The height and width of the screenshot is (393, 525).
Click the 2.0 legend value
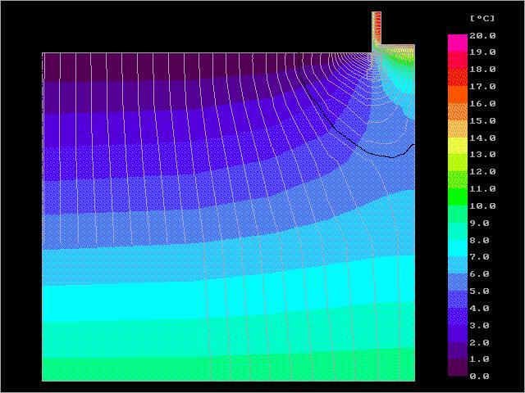click(x=479, y=342)
